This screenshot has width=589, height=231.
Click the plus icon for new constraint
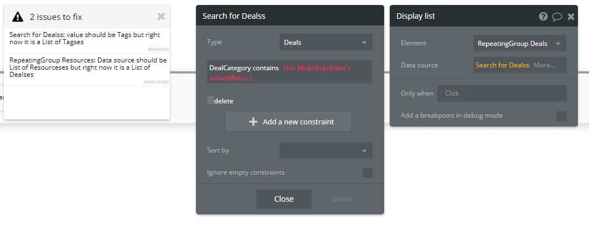point(254,122)
